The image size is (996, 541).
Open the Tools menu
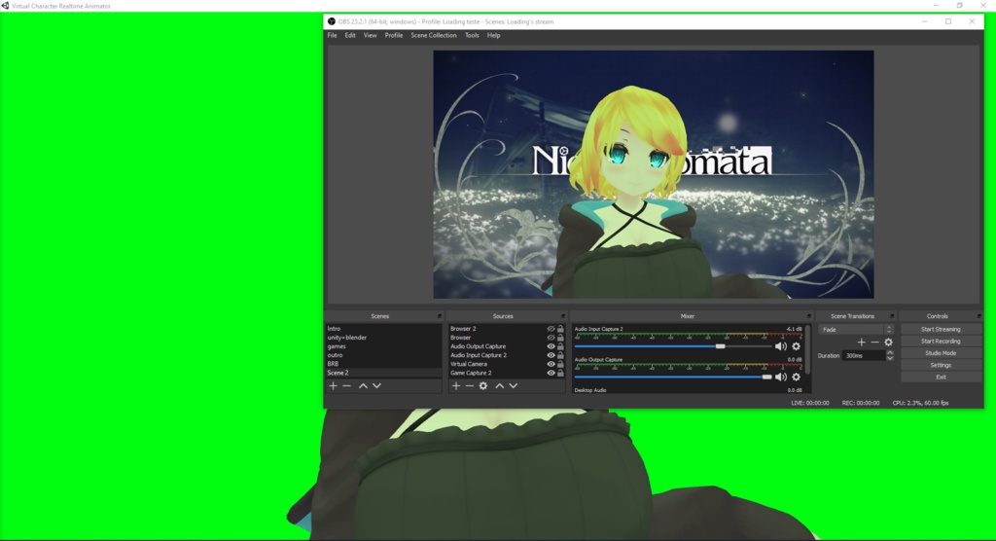pyautogui.click(x=472, y=36)
